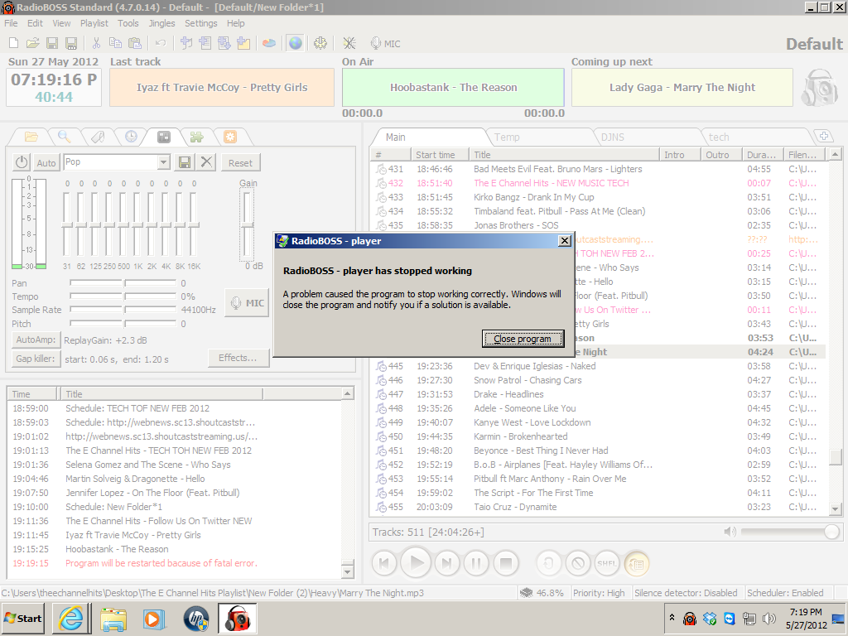848x636 pixels.
Task: Toggle the Gap killer button
Action: click(x=36, y=358)
